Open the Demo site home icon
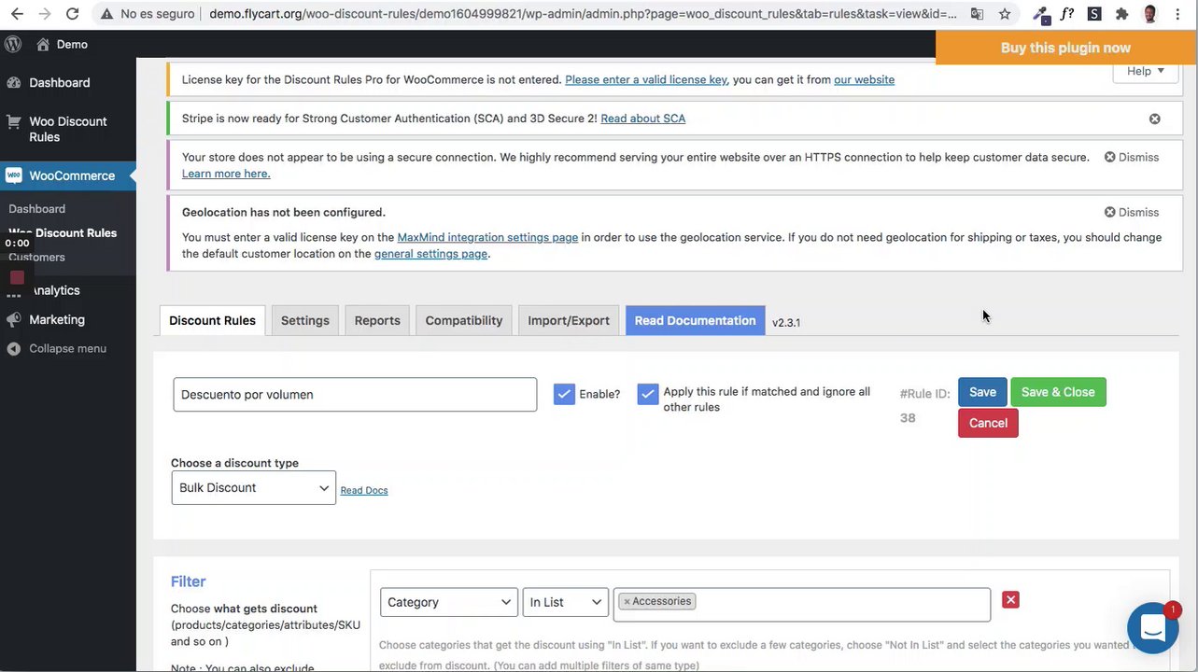 pos(42,45)
